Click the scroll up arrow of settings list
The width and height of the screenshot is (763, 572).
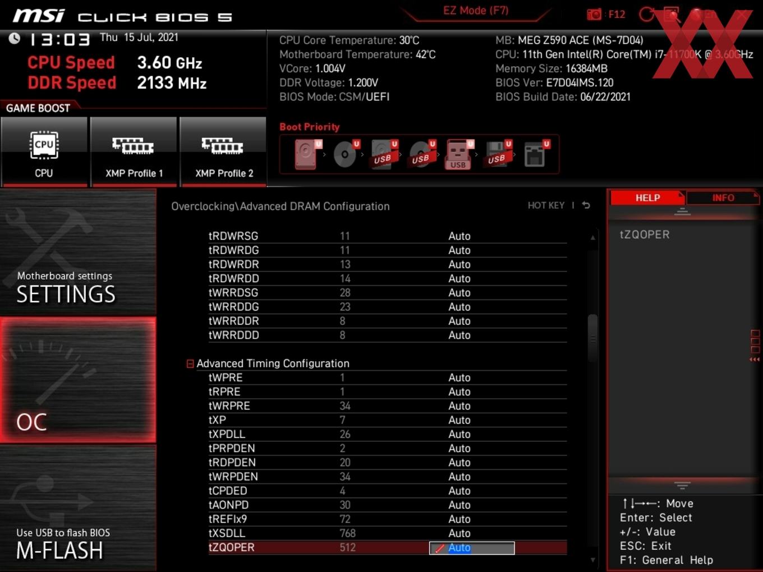[592, 238]
